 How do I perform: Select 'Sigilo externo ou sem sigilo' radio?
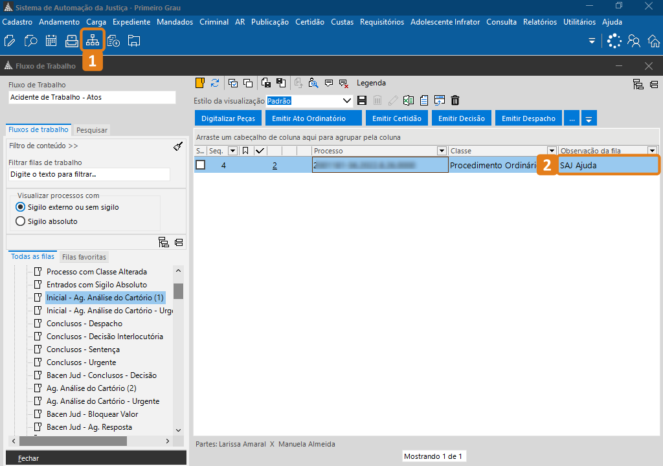tap(20, 207)
